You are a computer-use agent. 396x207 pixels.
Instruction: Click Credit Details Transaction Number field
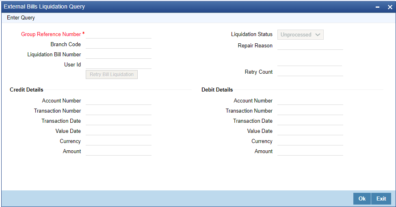point(119,111)
